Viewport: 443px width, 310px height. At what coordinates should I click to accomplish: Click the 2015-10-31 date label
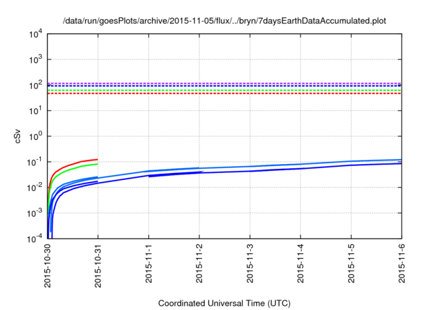98,266
